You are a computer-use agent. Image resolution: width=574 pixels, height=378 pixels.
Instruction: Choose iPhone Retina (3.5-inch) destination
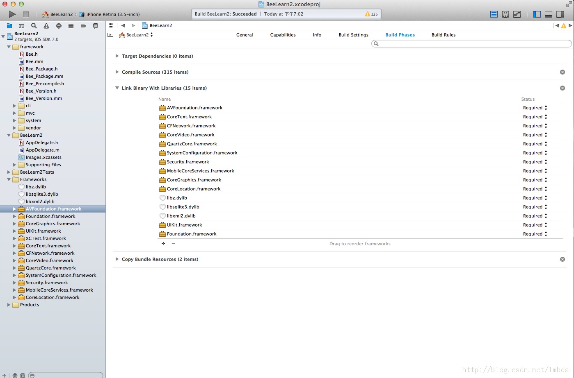coord(109,14)
